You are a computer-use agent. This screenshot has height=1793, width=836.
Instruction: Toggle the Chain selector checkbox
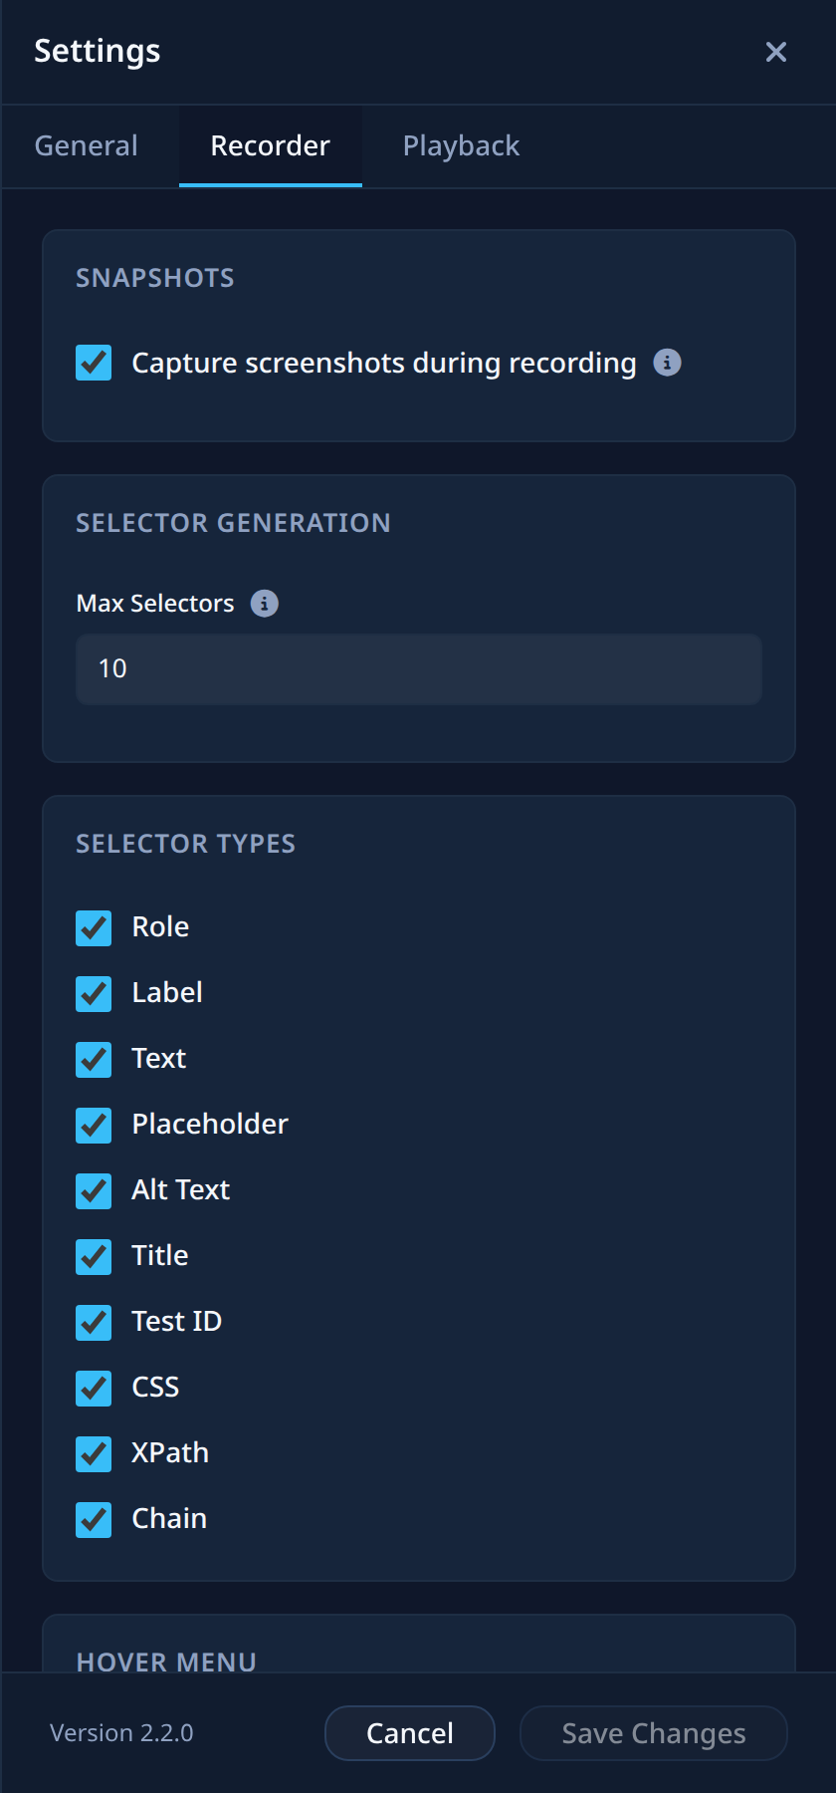tap(94, 1519)
